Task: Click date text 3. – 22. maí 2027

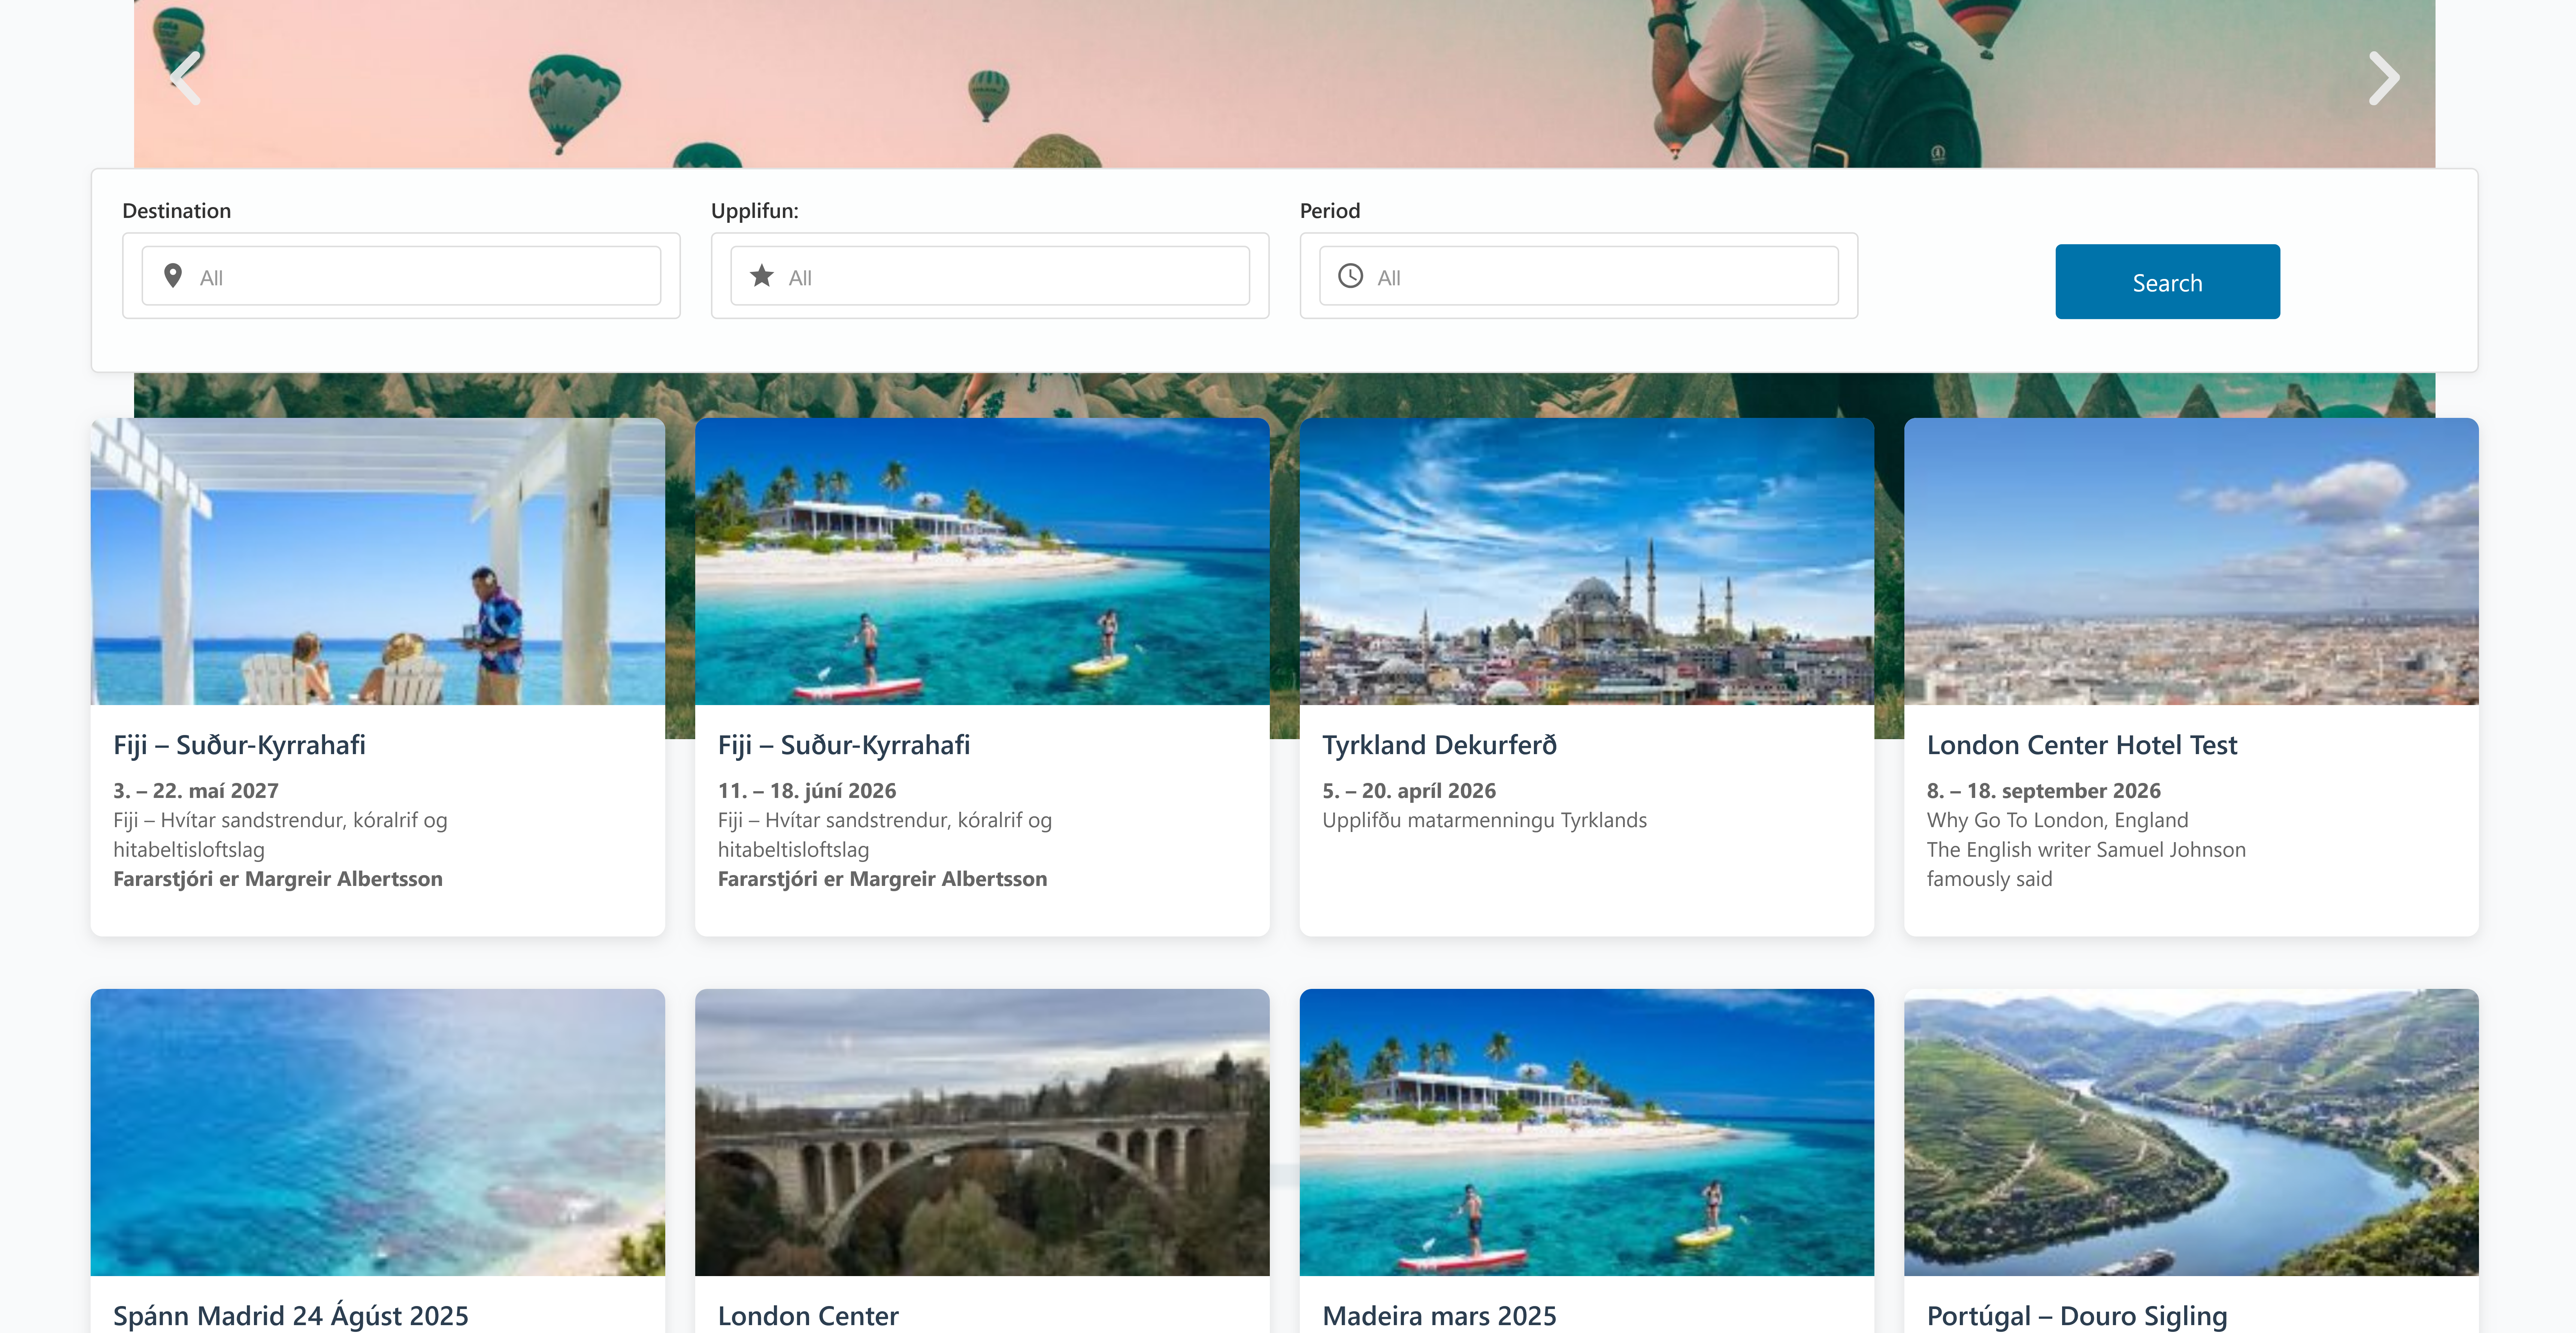Action: (x=196, y=790)
